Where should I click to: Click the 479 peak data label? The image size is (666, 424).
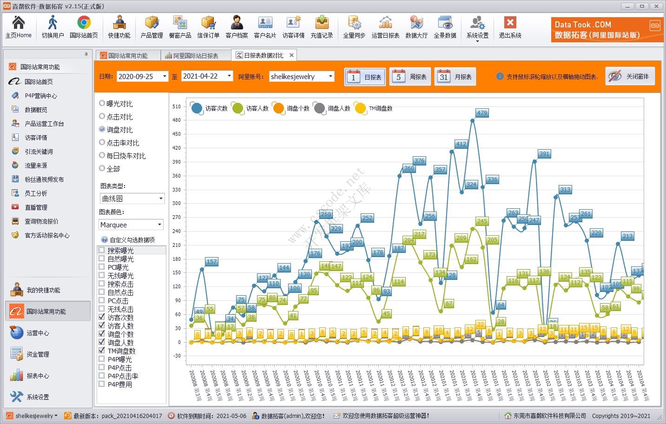click(482, 113)
